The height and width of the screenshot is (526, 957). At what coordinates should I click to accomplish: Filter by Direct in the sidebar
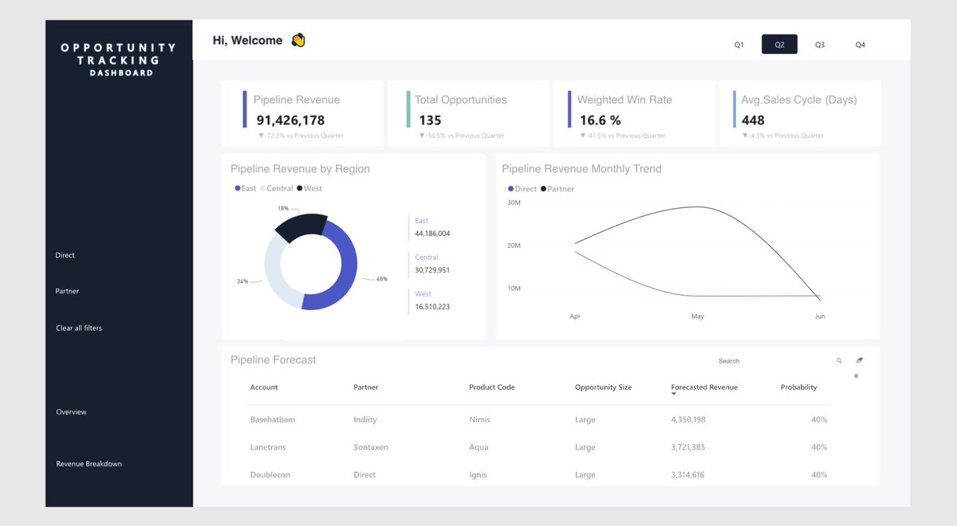(65, 256)
